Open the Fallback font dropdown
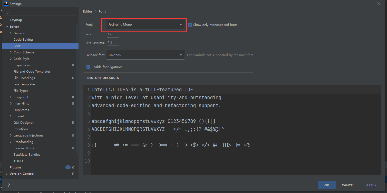 [x=145, y=55]
